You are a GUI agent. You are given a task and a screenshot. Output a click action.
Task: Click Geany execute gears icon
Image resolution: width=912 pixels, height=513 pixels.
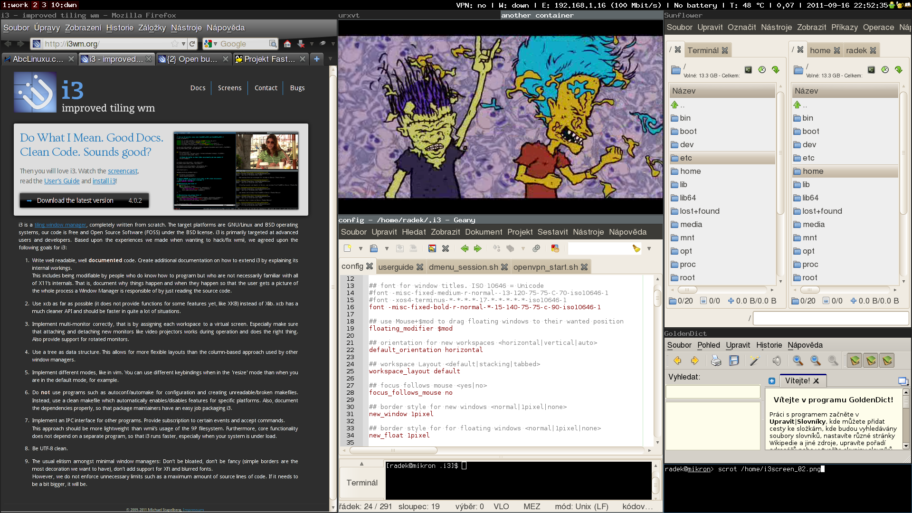(x=536, y=248)
